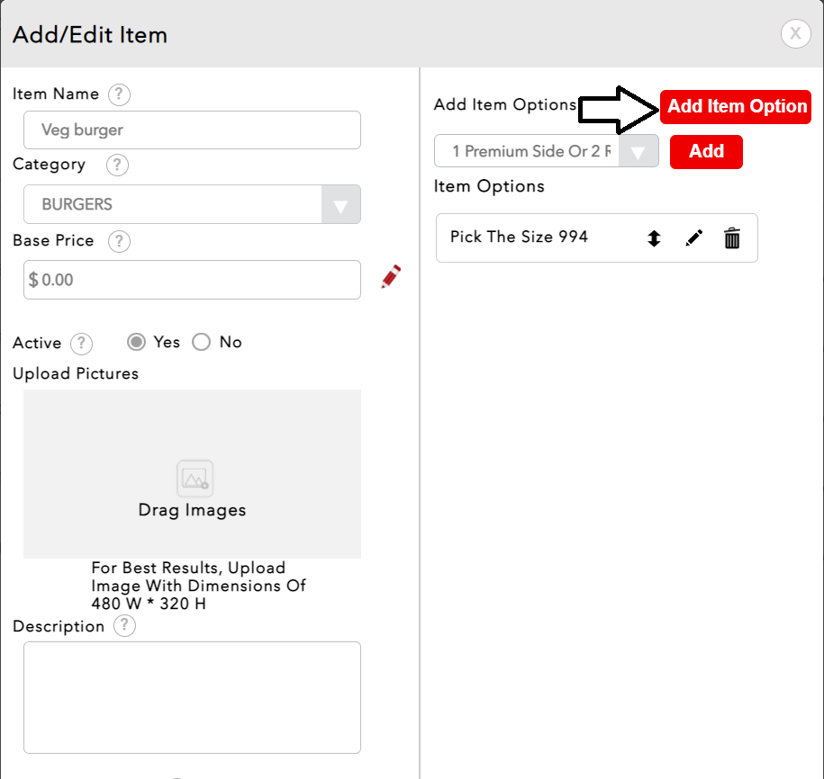Screen dimensions: 824x779
Task: Delete Pick The Size 994 with trash icon
Action: pos(732,238)
